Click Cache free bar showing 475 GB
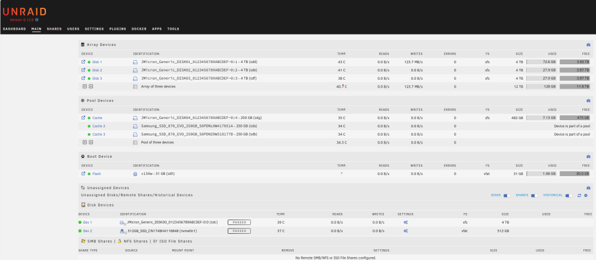The image size is (596, 260). click(x=575, y=118)
